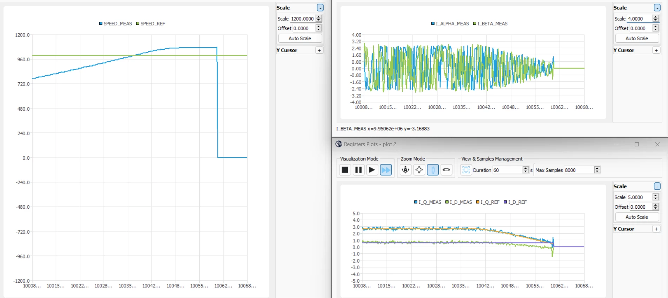This screenshot has height=298, width=668.
Task: Select the vertical zoom mode icon
Action: tap(433, 170)
